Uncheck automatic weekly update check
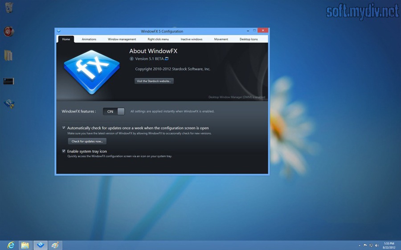This screenshot has width=401, height=250. (x=64, y=128)
